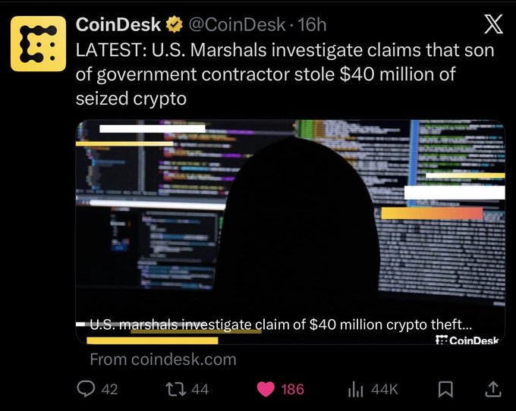Open the article preview image
This screenshot has height=411, width=516.
click(x=290, y=232)
